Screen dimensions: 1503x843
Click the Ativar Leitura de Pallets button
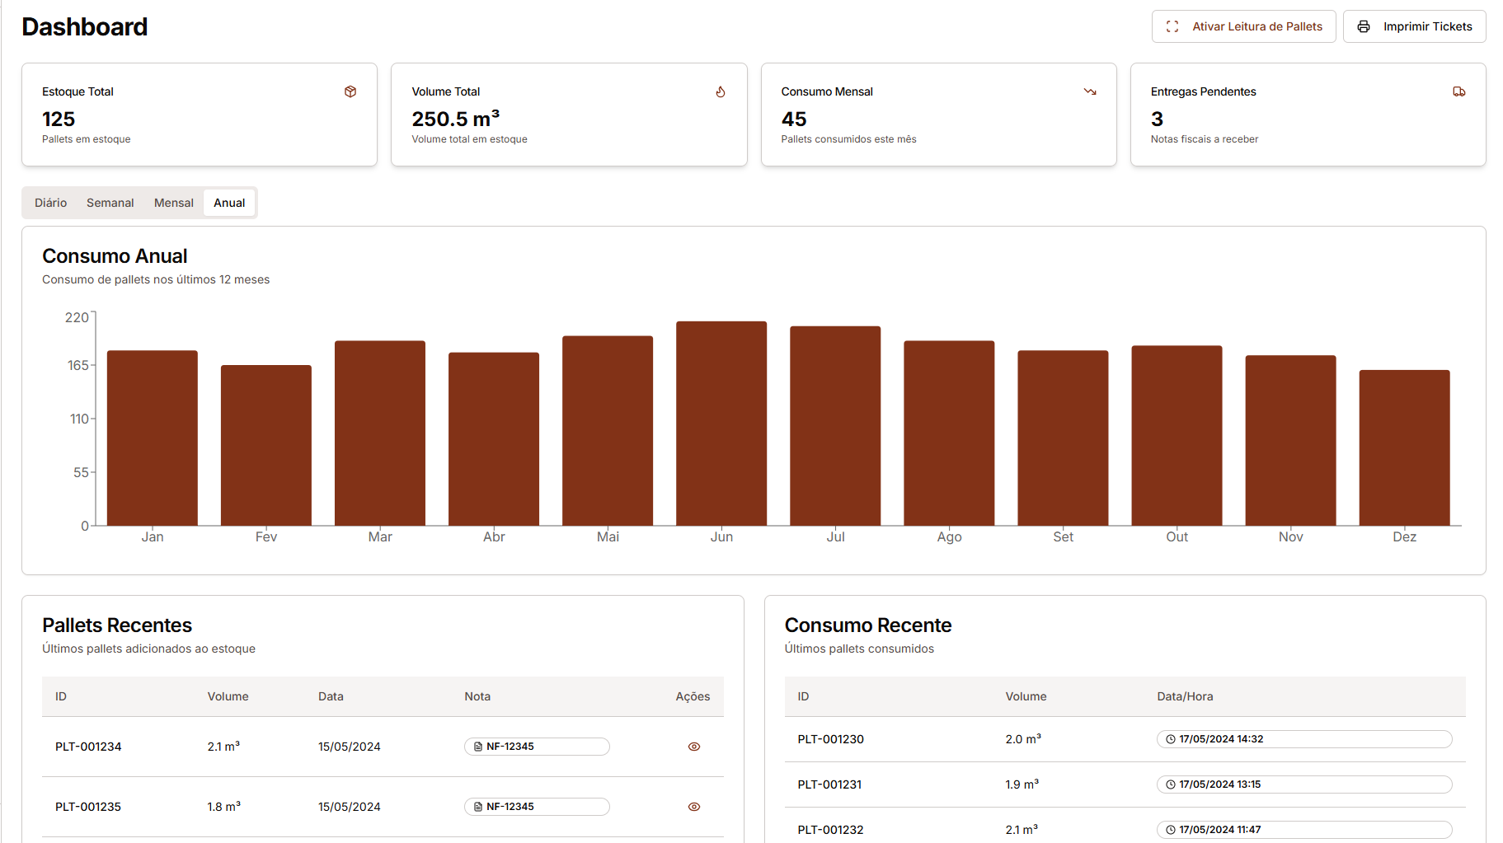pyautogui.click(x=1244, y=26)
